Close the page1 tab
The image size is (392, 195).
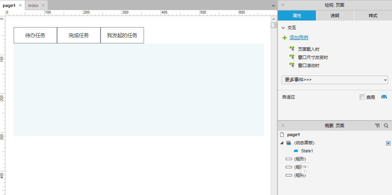(x=20, y=5)
